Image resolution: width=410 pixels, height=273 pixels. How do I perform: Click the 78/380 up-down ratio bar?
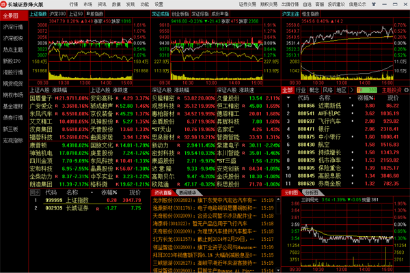tap(366, 90)
